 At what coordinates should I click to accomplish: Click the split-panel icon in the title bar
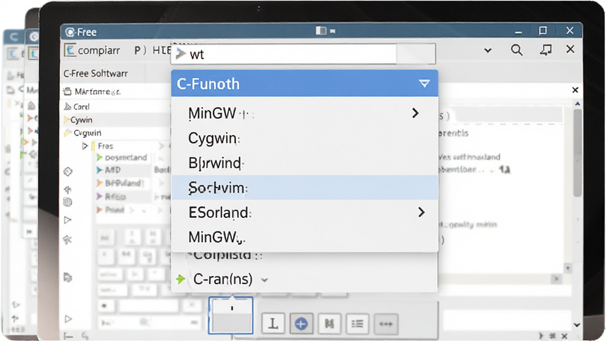(x=321, y=31)
